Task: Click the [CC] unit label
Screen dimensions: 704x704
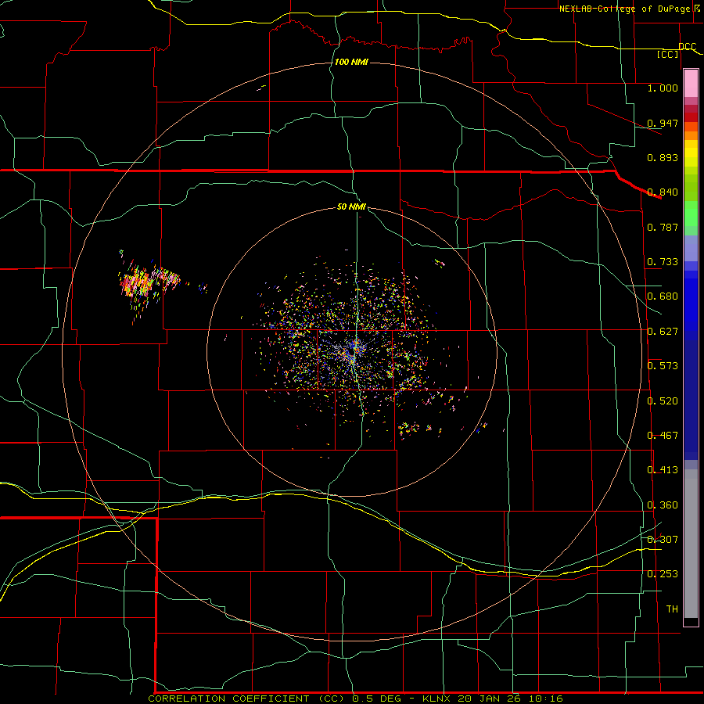Action: coord(668,54)
